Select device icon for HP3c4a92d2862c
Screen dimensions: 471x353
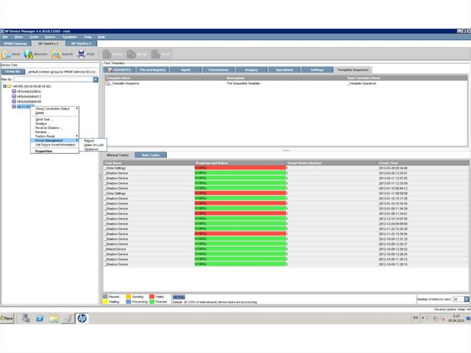(14, 92)
